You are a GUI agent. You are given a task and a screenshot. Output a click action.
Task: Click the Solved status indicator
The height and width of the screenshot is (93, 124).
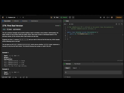[x=58, y=26]
